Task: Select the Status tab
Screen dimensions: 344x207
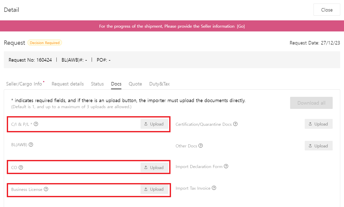Action: tap(97, 84)
